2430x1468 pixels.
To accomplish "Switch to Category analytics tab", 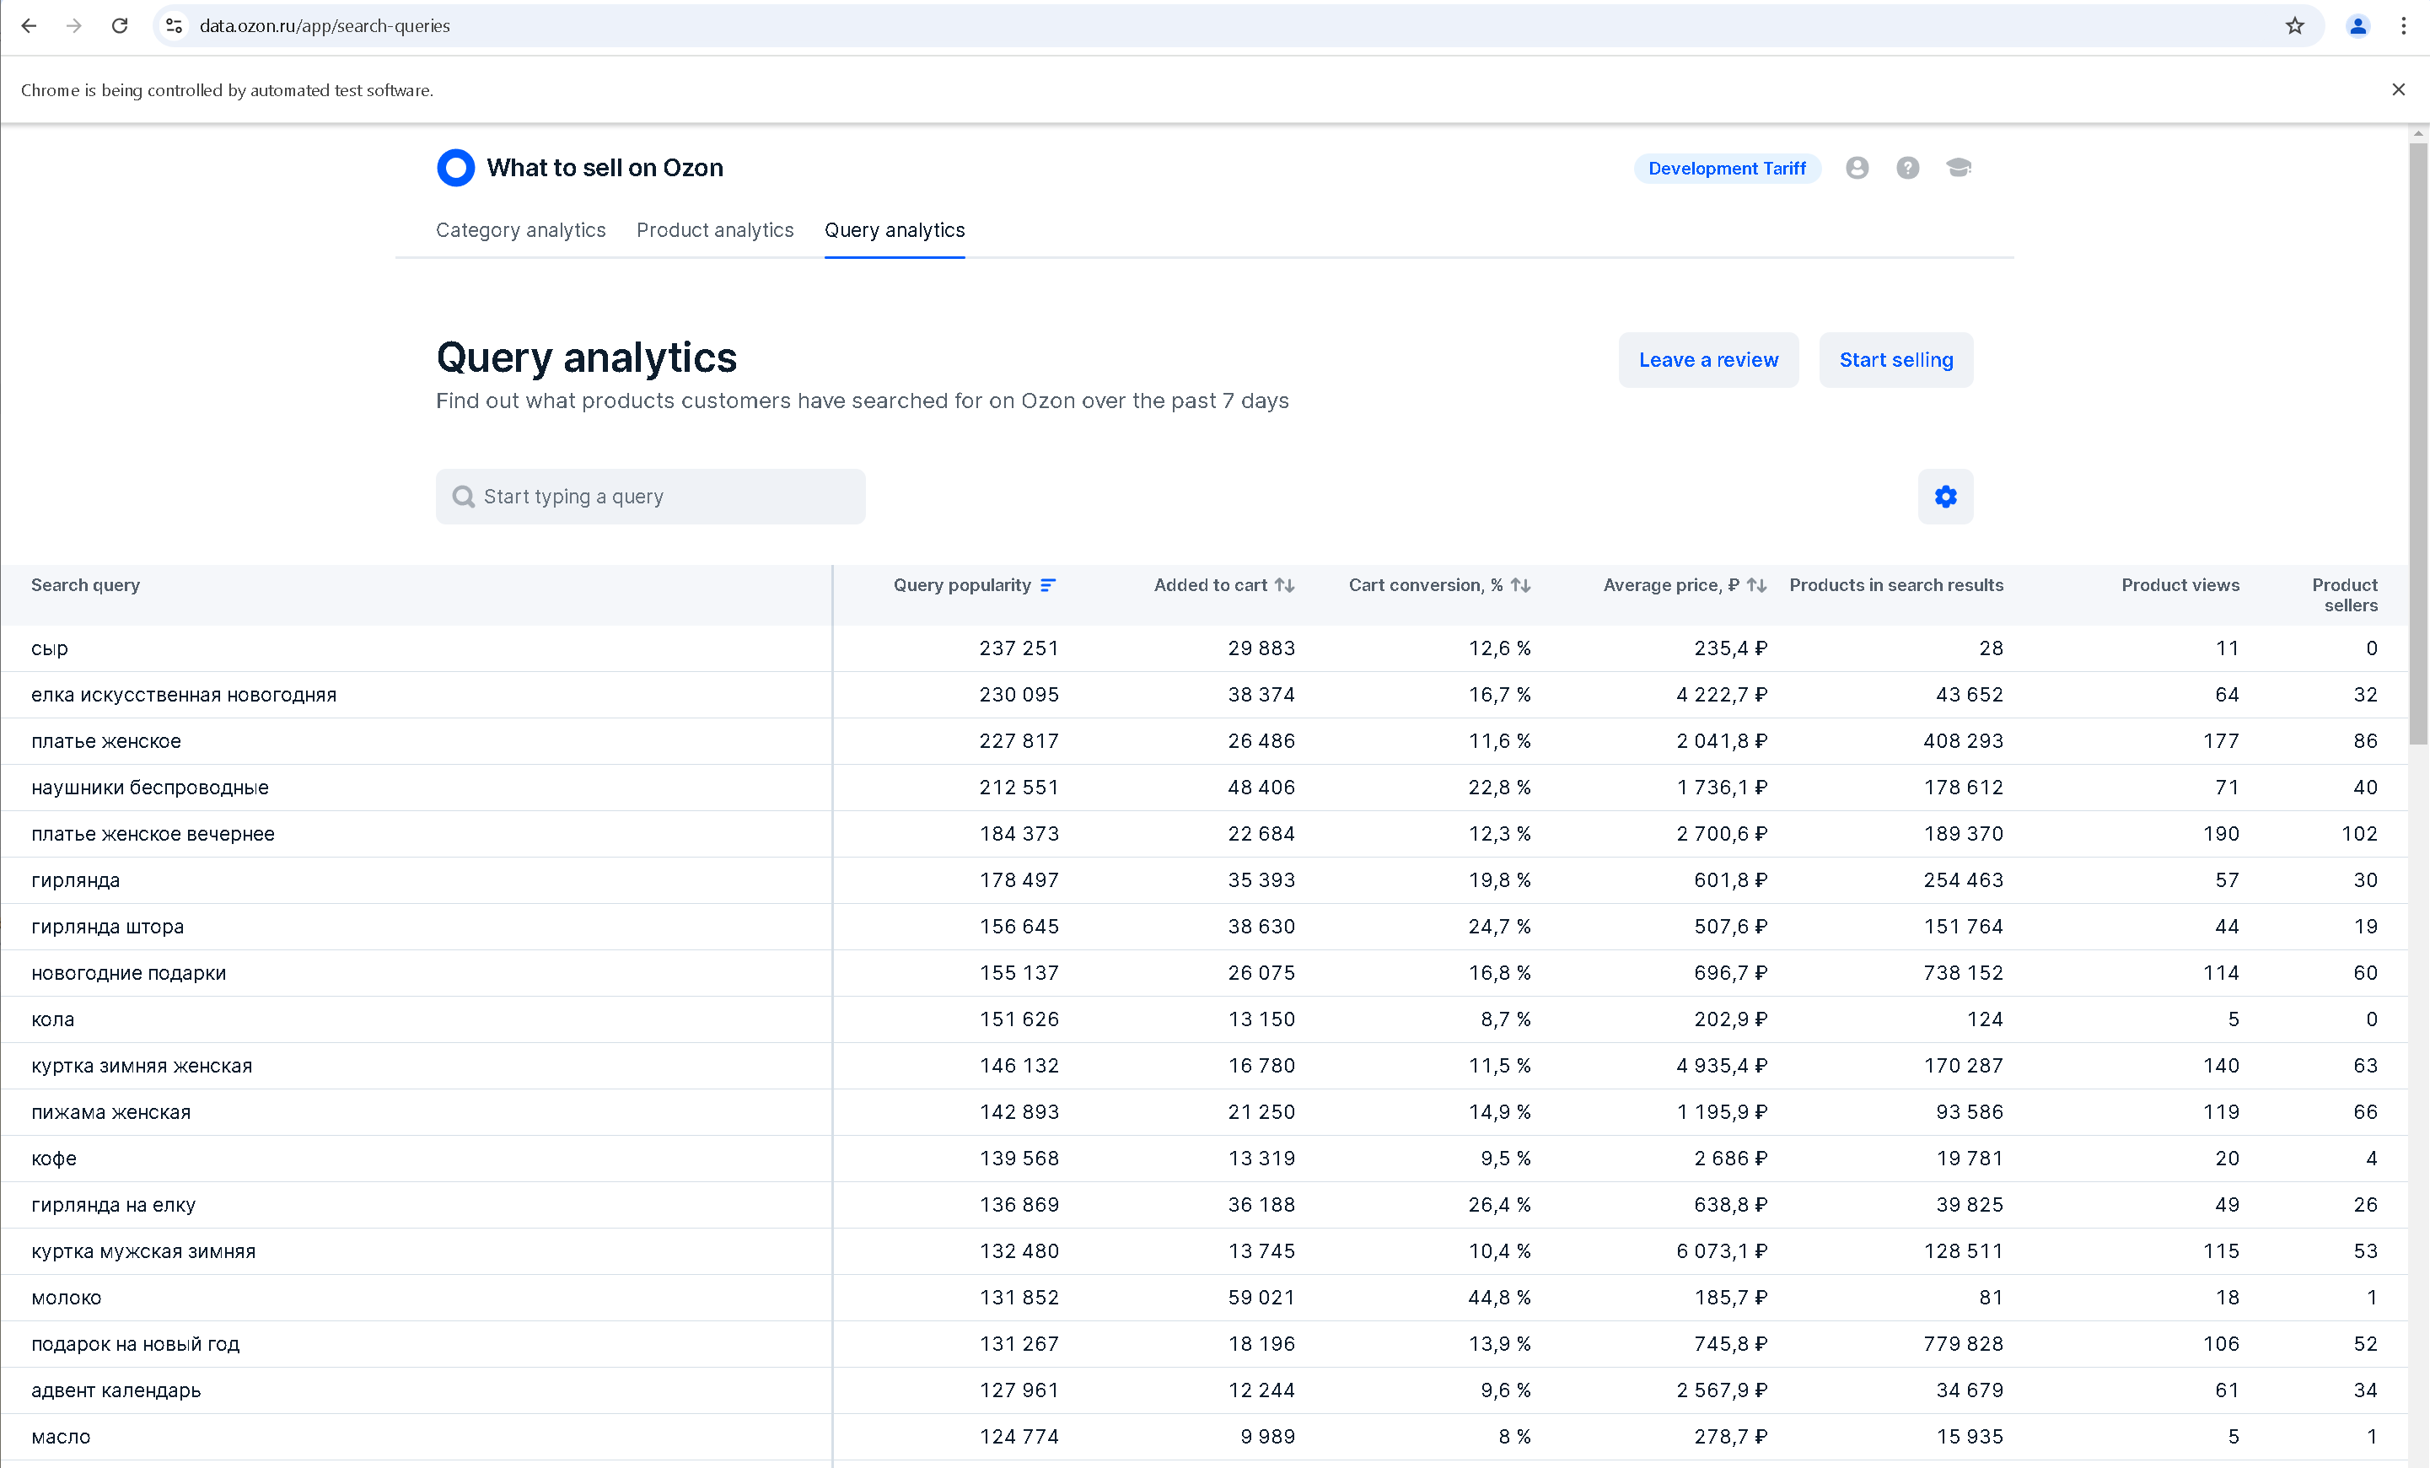I will (x=521, y=230).
